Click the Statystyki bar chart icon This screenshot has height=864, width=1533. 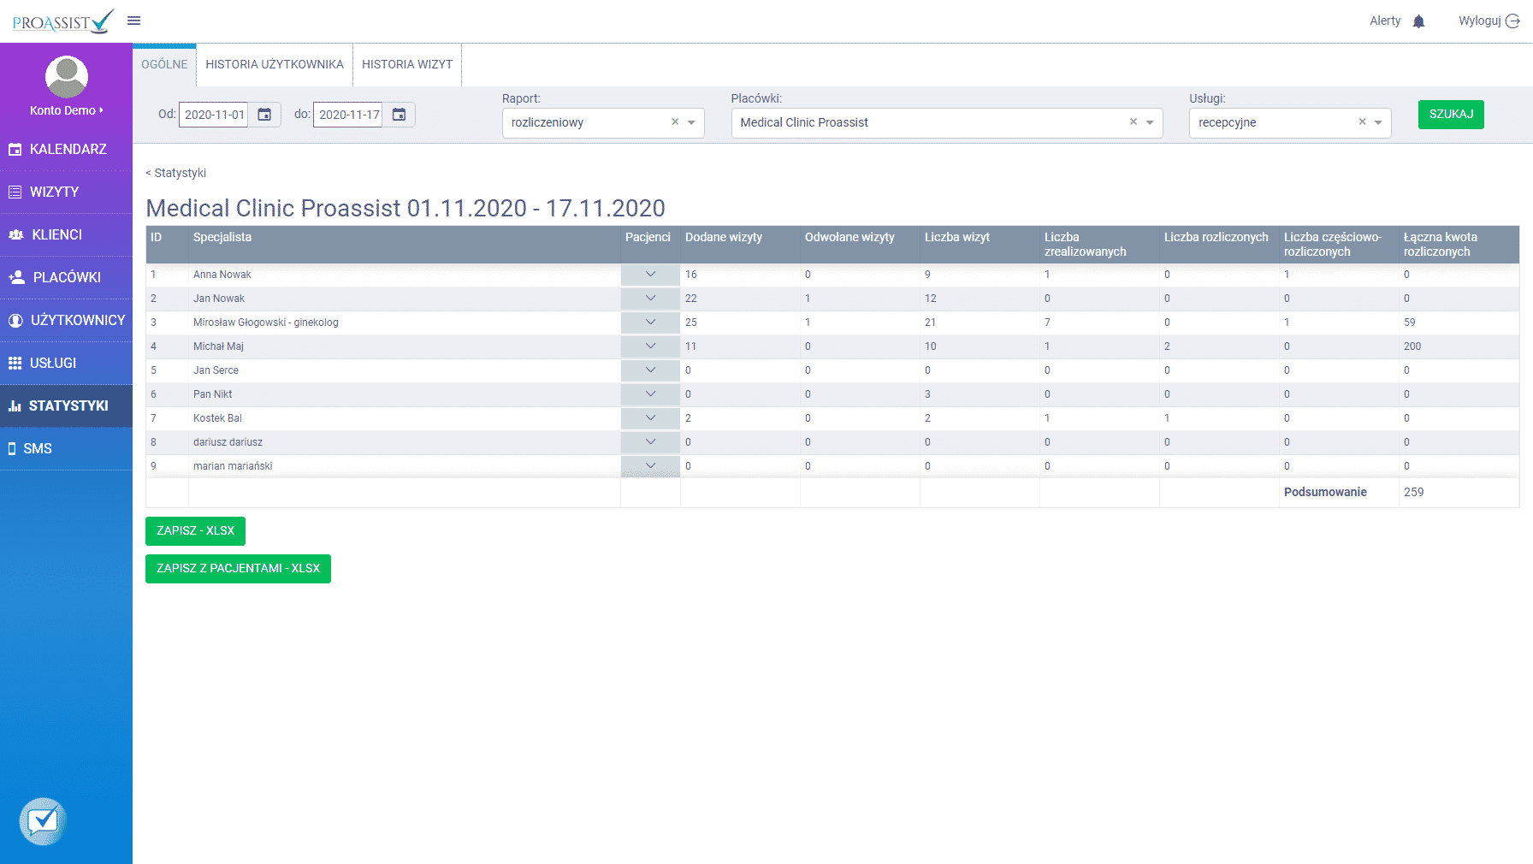15,406
